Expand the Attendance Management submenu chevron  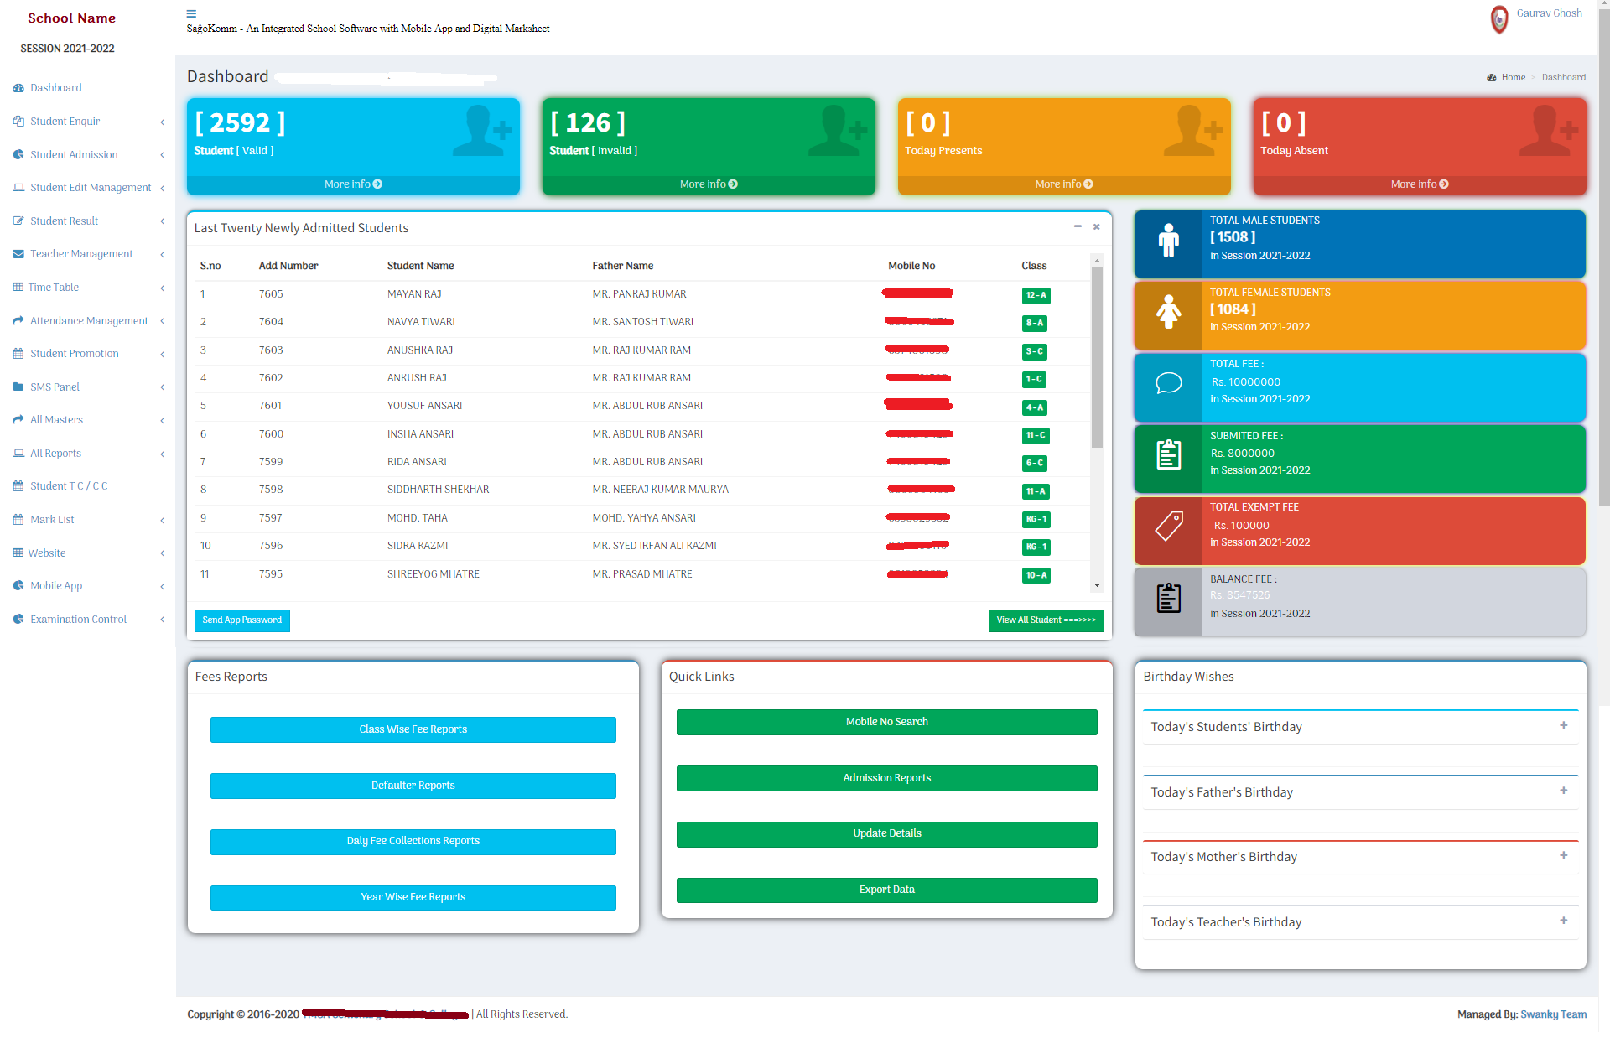click(x=162, y=321)
